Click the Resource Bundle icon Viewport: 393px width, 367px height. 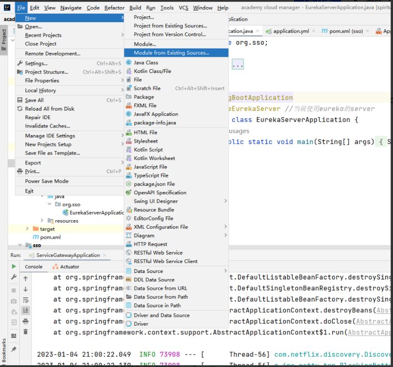(128, 210)
